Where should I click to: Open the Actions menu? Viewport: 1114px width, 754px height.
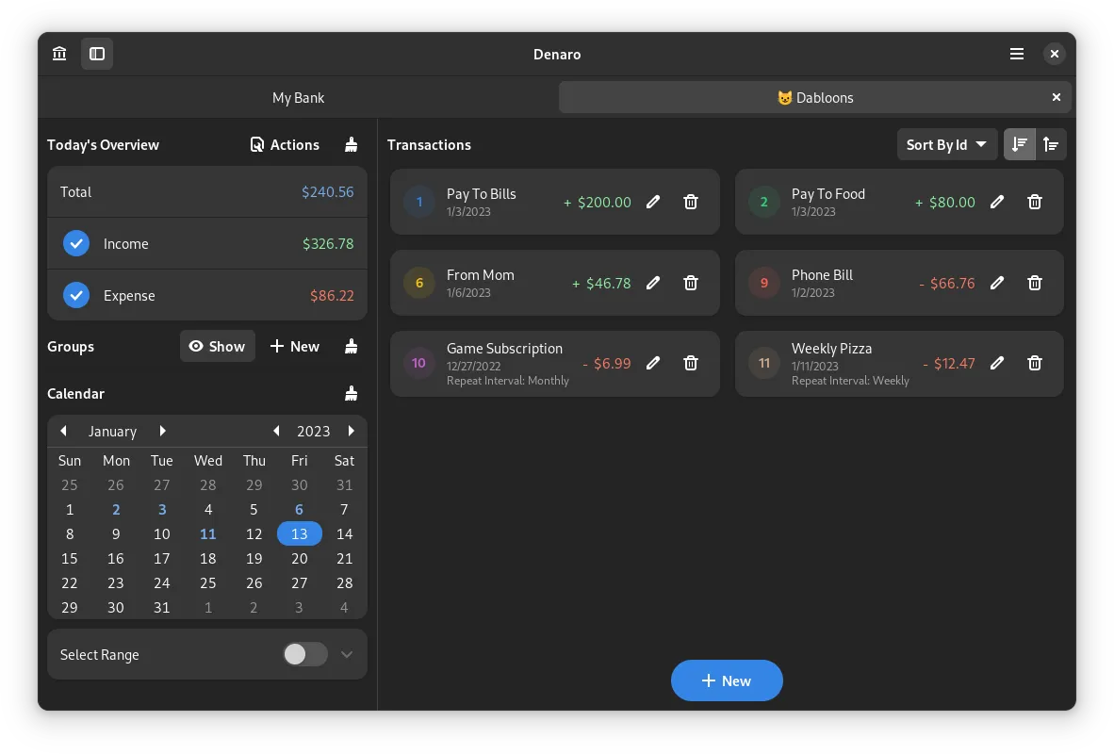pos(285,144)
